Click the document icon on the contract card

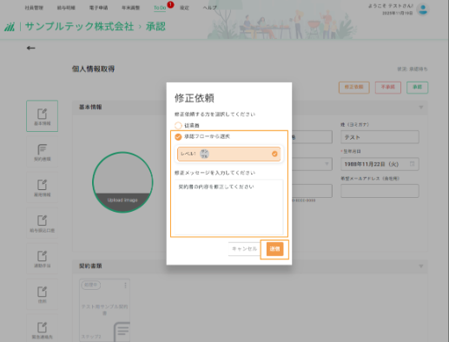tap(122, 332)
